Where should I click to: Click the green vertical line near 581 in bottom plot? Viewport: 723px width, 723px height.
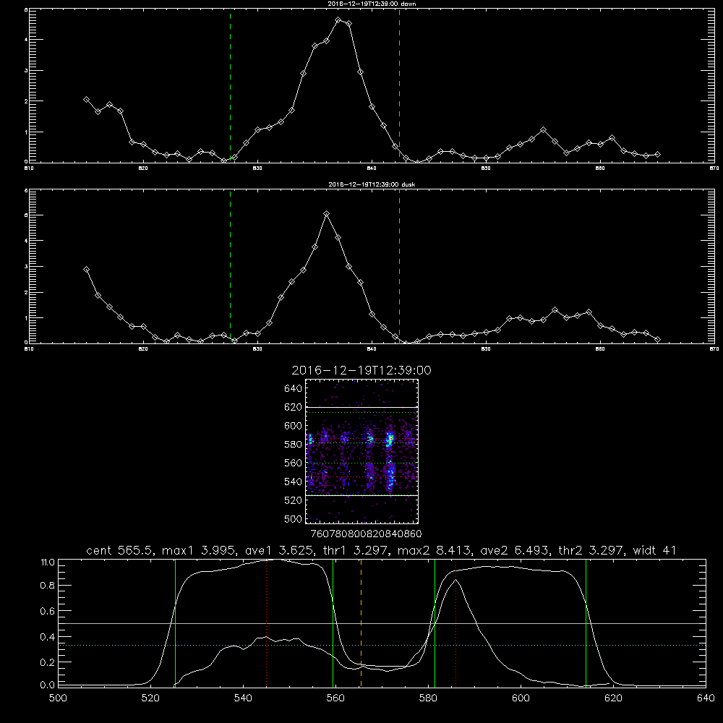[435, 623]
